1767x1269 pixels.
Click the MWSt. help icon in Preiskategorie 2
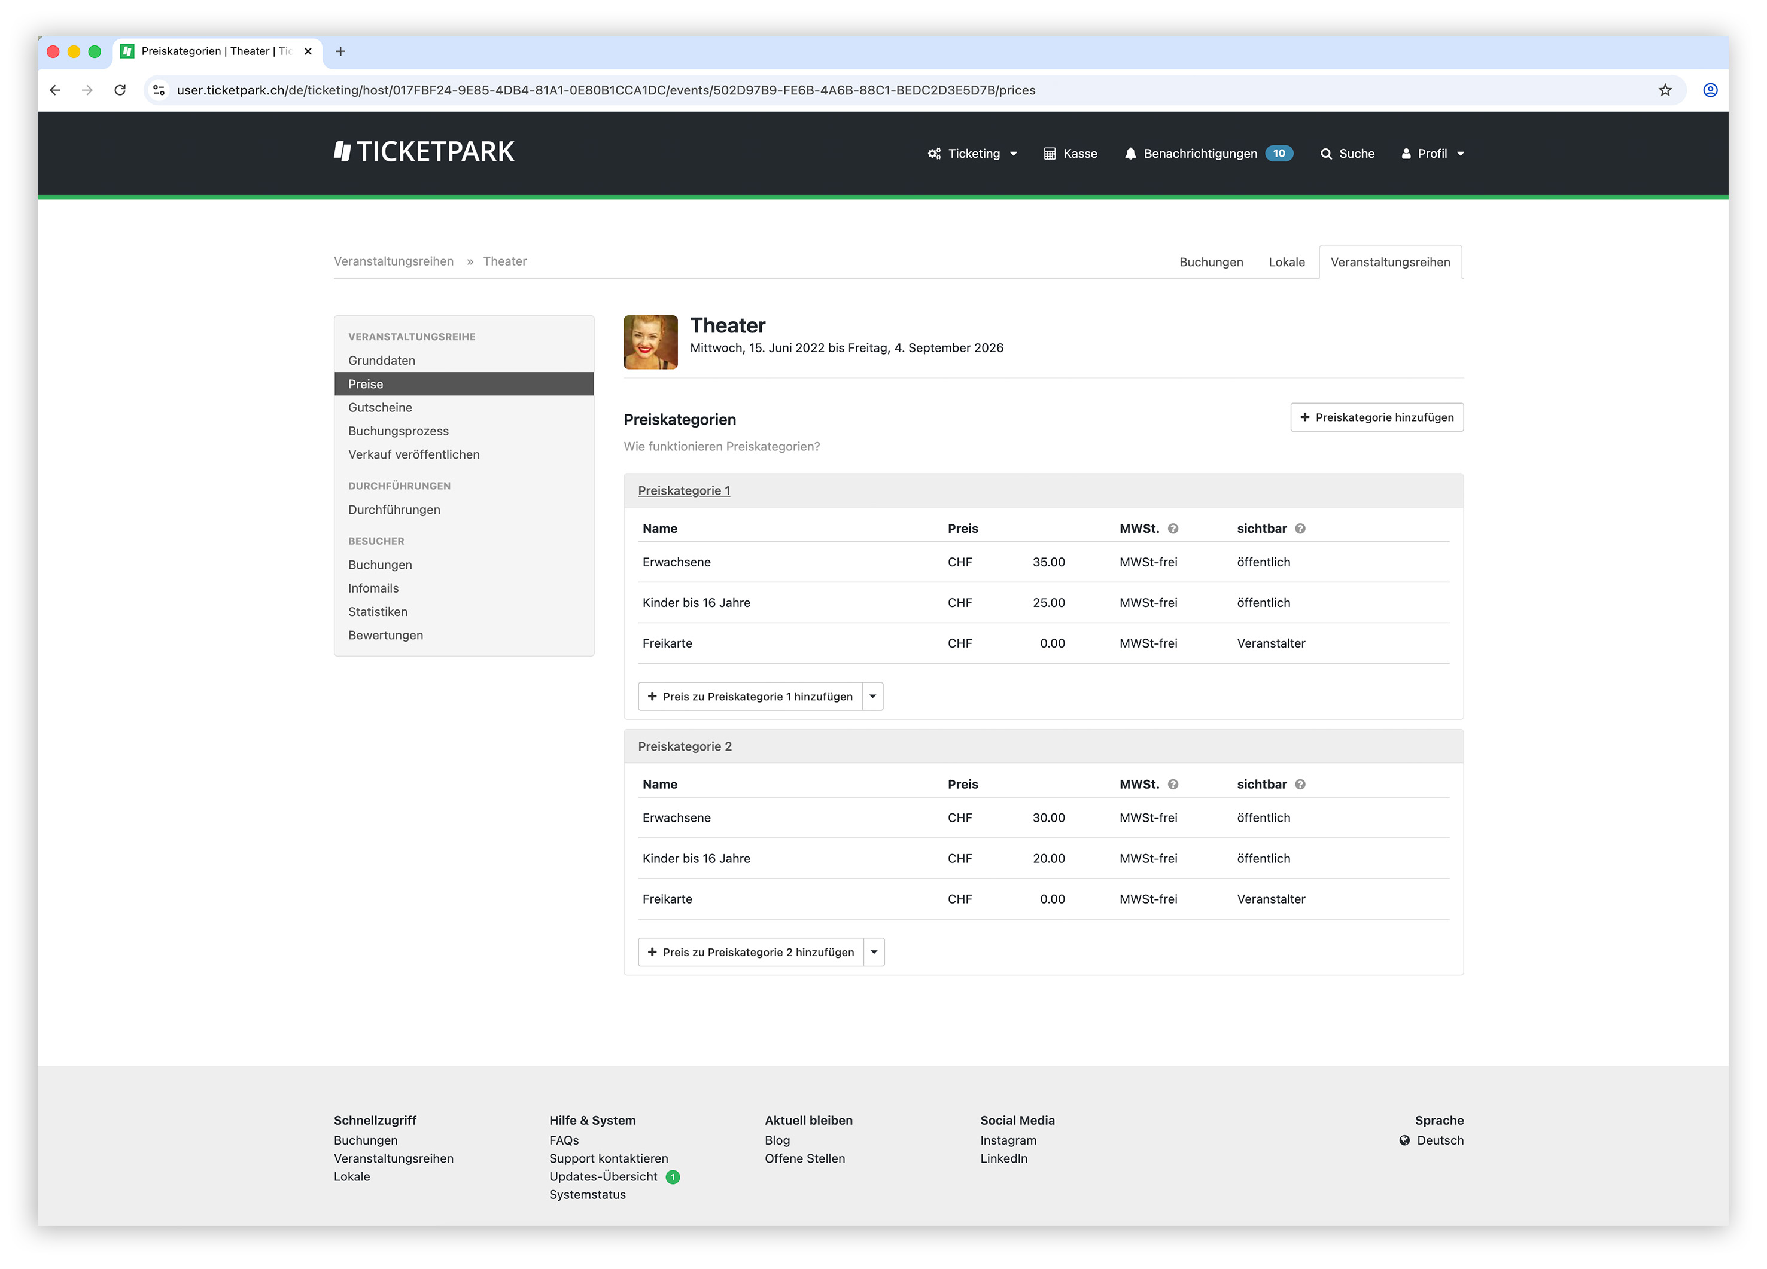point(1173,785)
